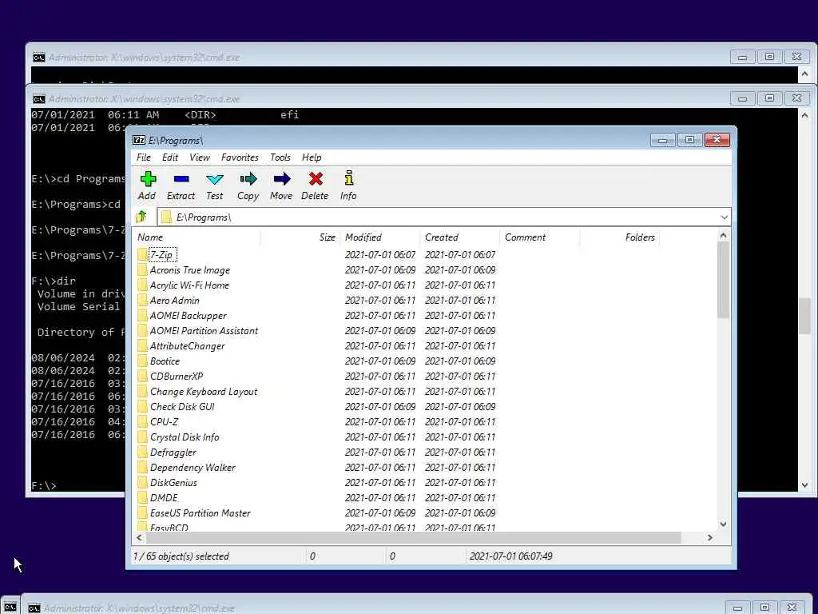818x614 pixels.
Task: Open the File menu
Action: (x=144, y=157)
